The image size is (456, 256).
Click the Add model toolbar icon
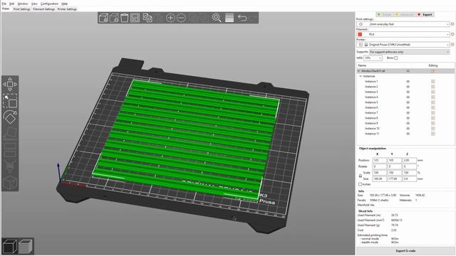pos(103,18)
